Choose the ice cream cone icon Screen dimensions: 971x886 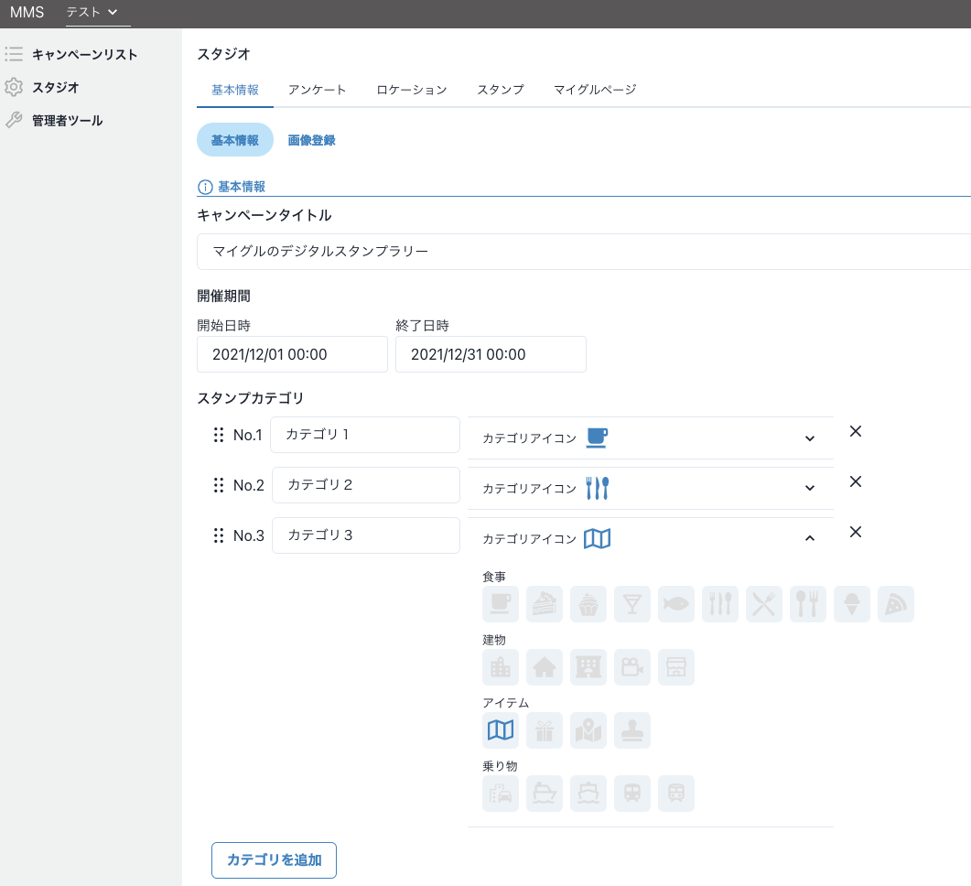(x=852, y=604)
